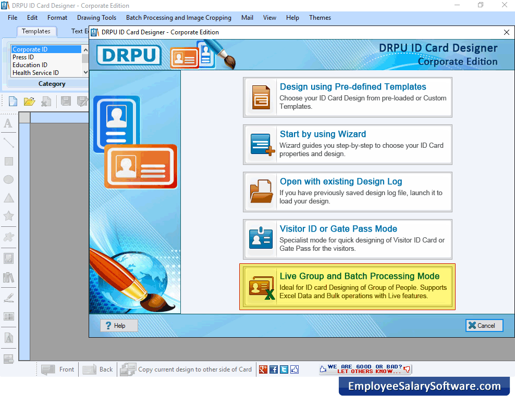
Task: Select the Barcode tool
Action: (8, 317)
